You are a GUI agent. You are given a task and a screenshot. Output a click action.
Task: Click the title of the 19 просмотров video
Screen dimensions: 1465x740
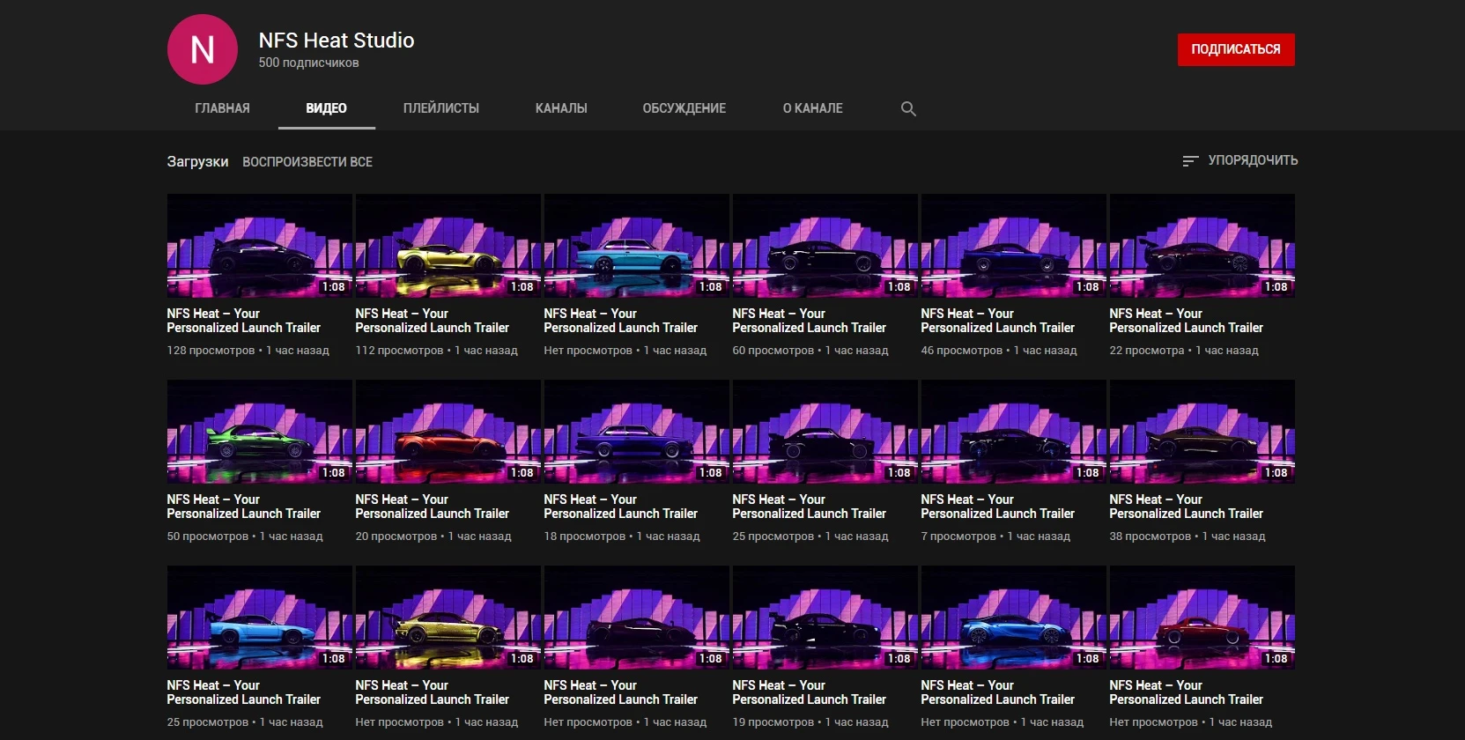pyautogui.click(x=810, y=692)
